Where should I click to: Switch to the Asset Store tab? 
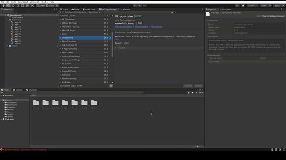89,9
